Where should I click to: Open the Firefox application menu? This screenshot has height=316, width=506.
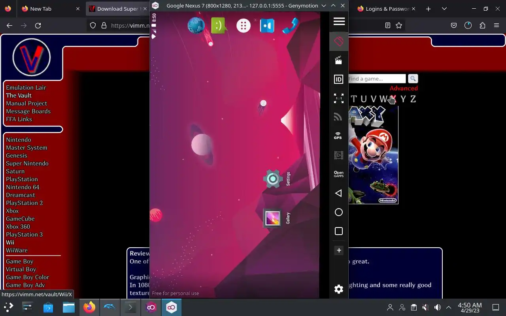(497, 25)
